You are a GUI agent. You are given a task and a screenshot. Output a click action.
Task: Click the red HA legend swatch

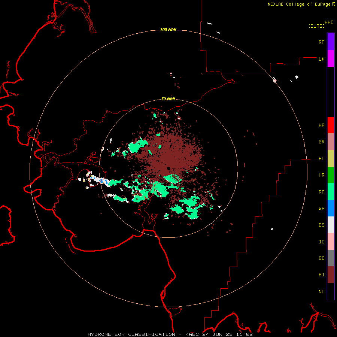pos(331,125)
